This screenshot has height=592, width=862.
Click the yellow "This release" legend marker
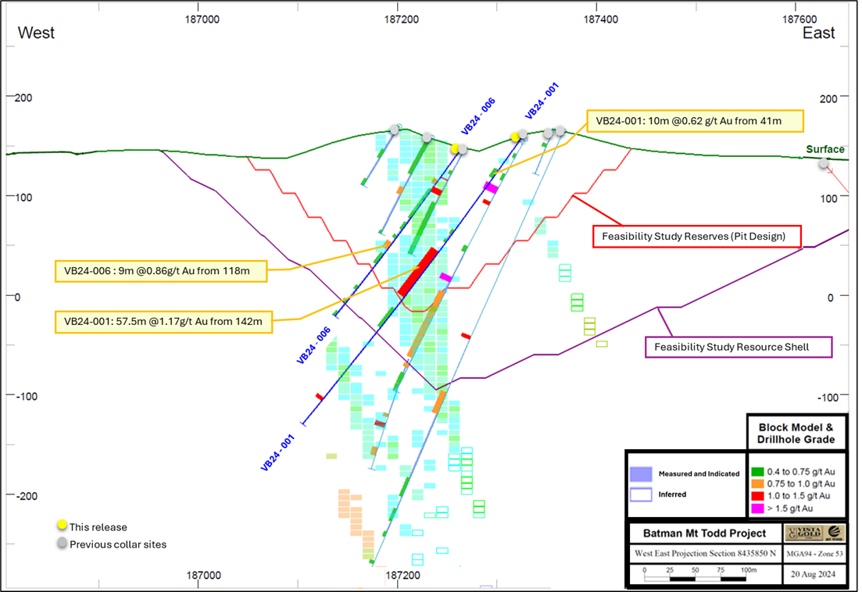(x=62, y=526)
